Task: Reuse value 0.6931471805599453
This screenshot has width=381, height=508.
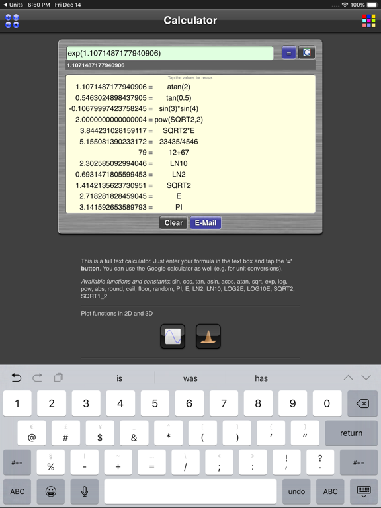Action: (x=111, y=175)
